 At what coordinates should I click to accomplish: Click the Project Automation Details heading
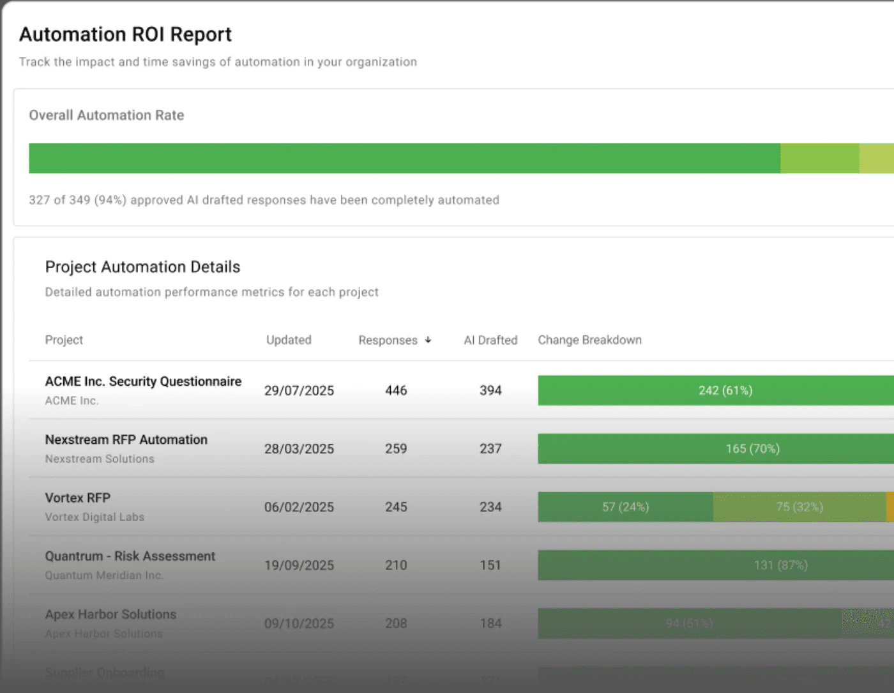142,266
